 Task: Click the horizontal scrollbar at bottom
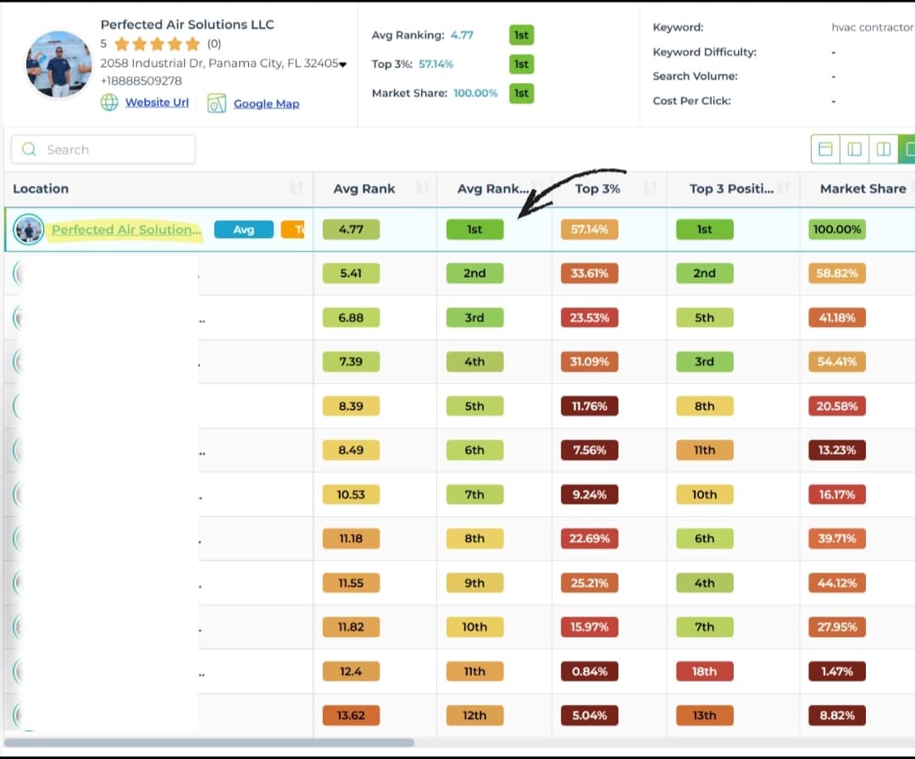[212, 743]
